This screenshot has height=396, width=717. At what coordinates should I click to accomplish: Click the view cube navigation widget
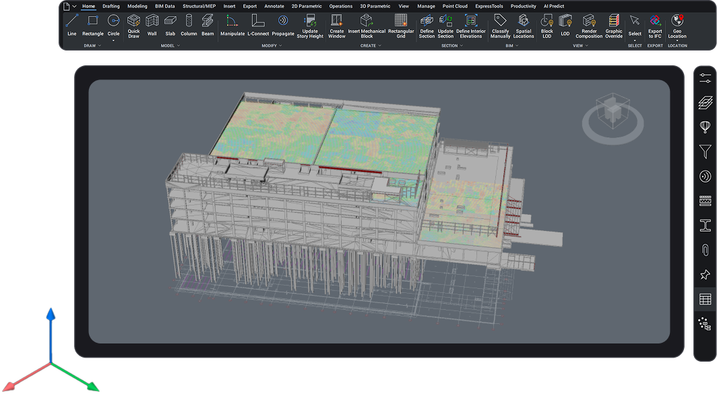(x=613, y=117)
